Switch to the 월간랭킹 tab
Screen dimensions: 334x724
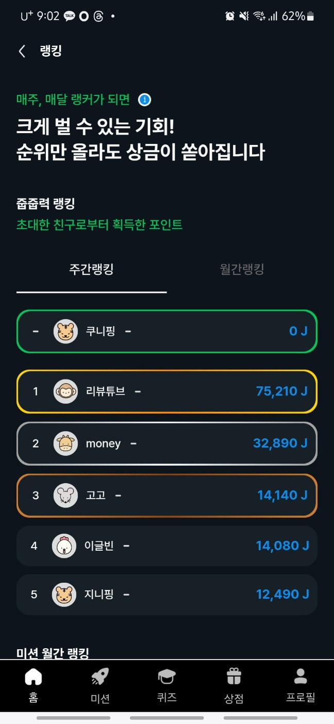(242, 269)
